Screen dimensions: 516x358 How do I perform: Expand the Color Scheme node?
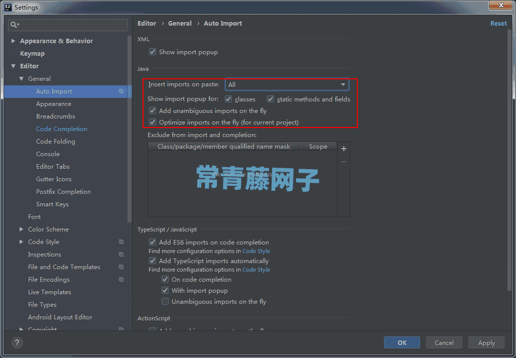click(22, 229)
